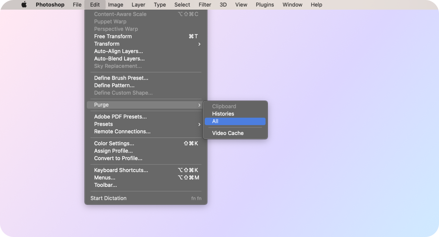
Task: Choose Auto-Blend Layers option
Action: tap(119, 59)
